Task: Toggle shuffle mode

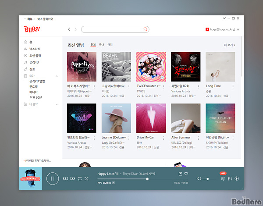Action: pos(86,179)
